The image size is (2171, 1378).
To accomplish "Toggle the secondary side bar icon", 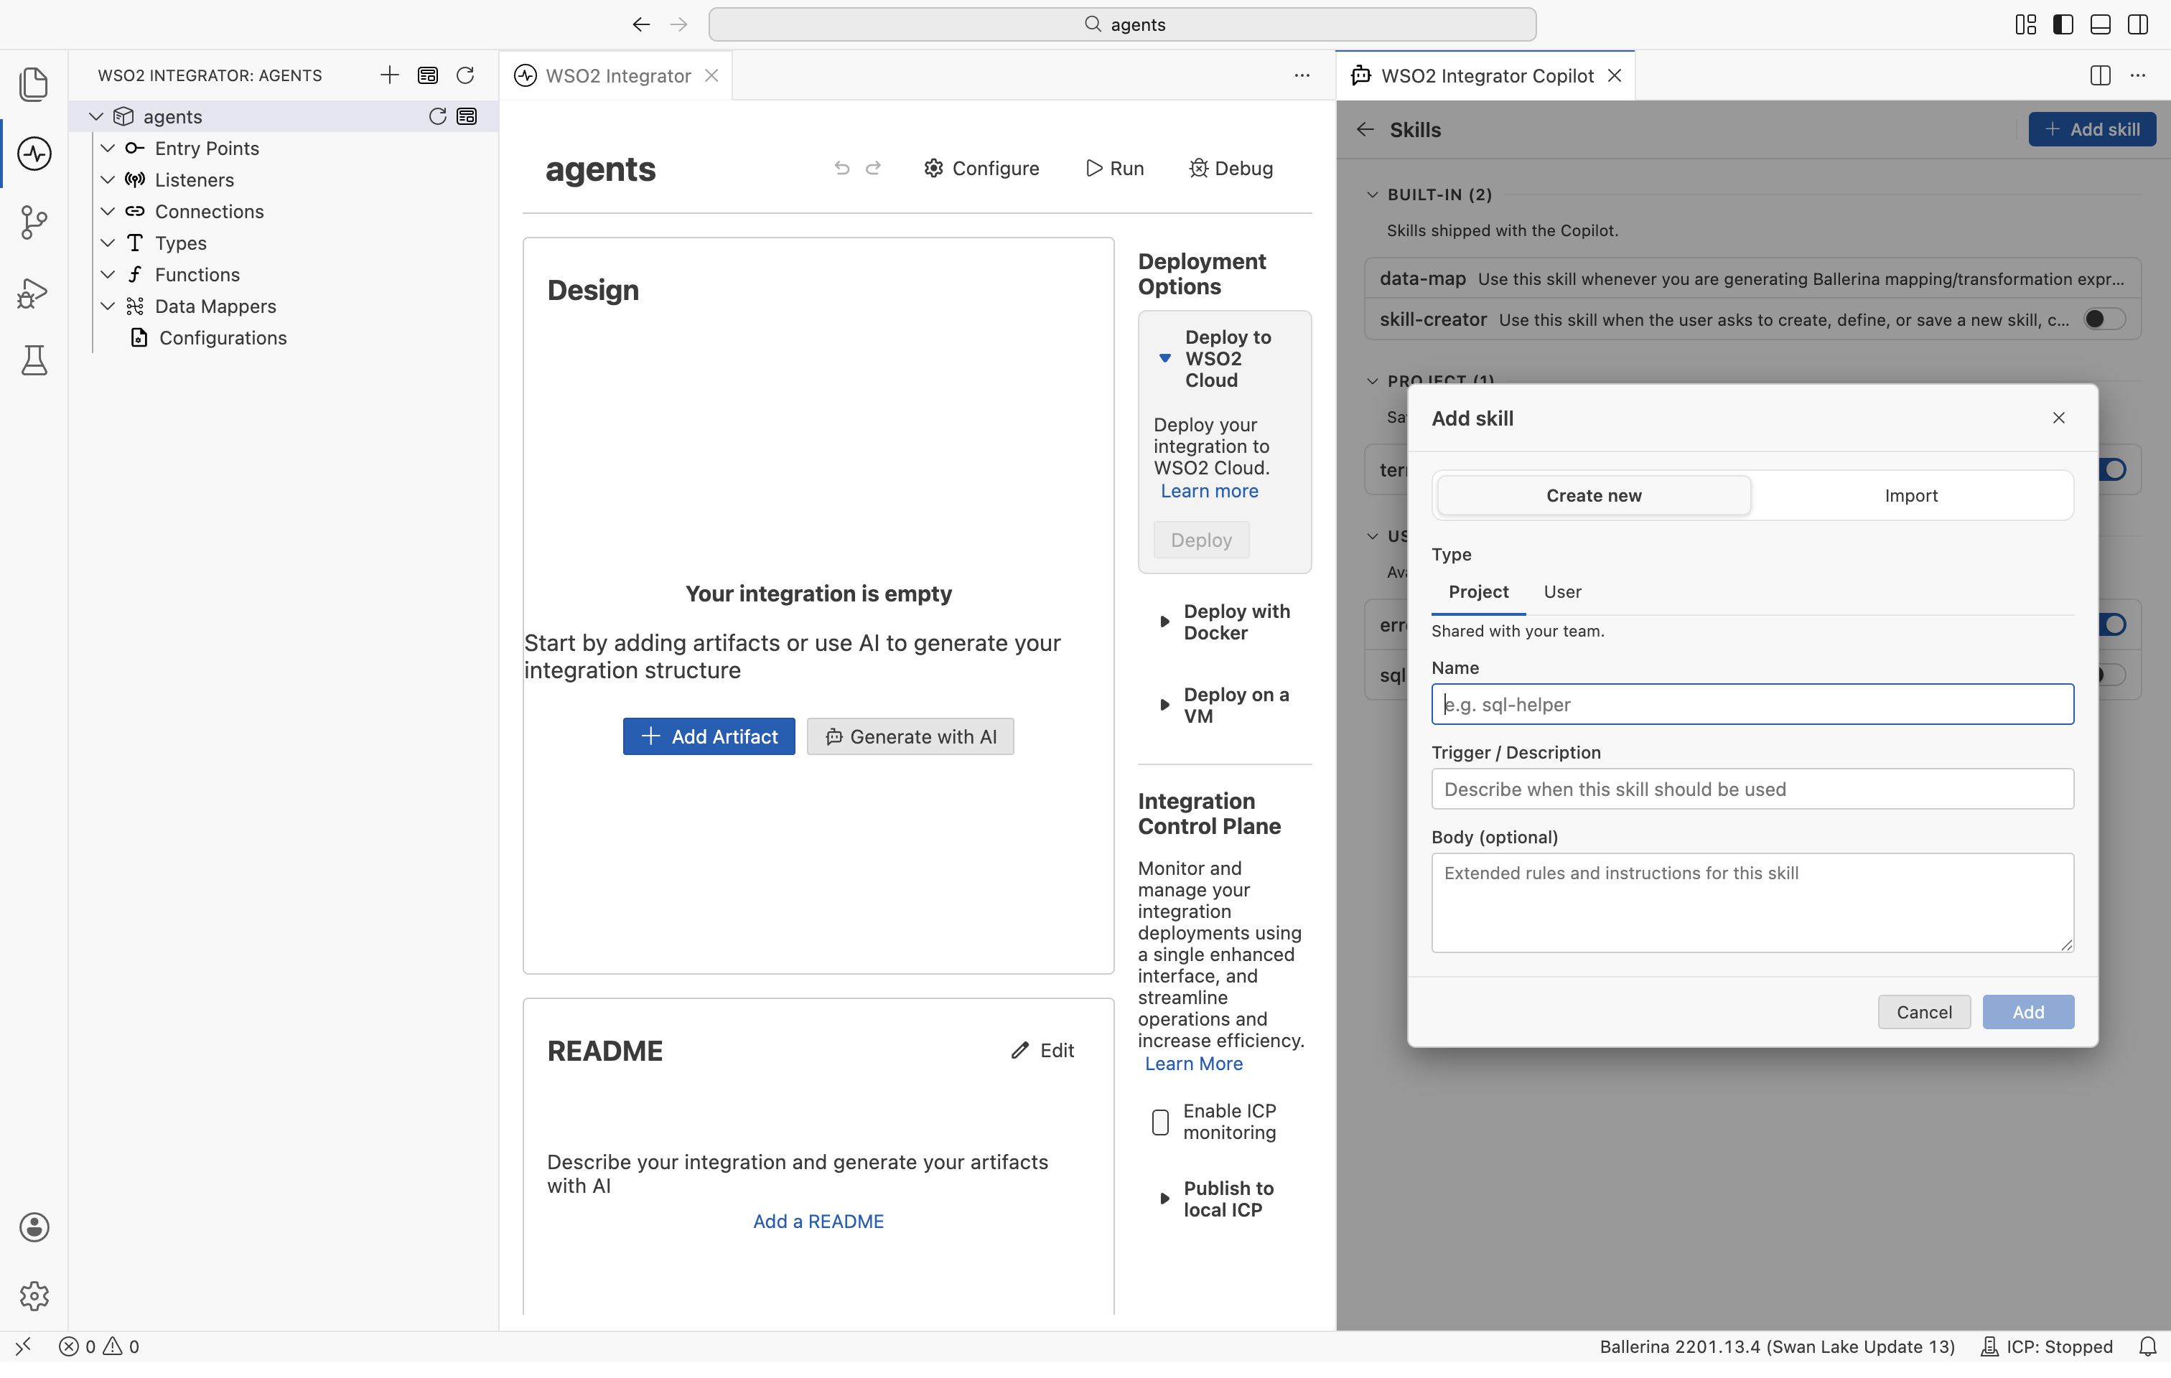I will (2138, 24).
